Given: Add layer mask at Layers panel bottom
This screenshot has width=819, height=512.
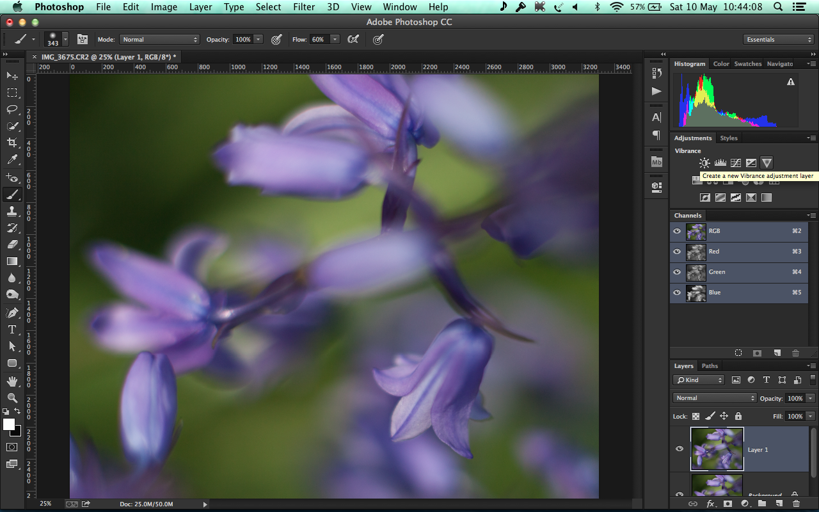Looking at the screenshot, I should click(x=728, y=504).
